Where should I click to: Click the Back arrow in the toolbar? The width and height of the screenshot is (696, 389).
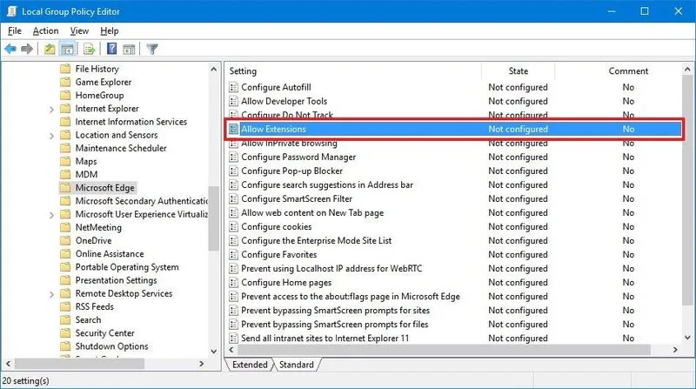click(x=10, y=49)
